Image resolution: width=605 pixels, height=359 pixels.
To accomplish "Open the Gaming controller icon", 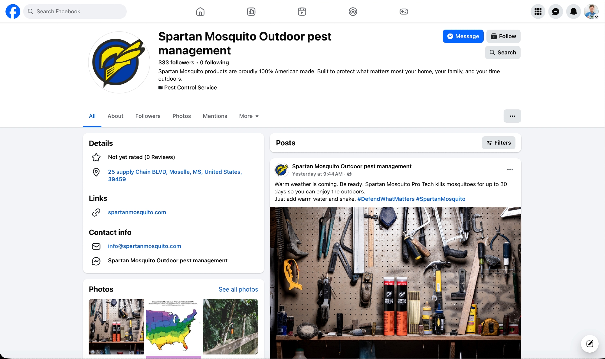I will [x=404, y=11].
